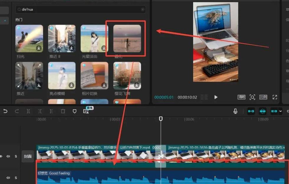This screenshot has height=184, width=289.
Task: Toggle the auto-snap button in the timeline toolbar
Action: point(262,111)
